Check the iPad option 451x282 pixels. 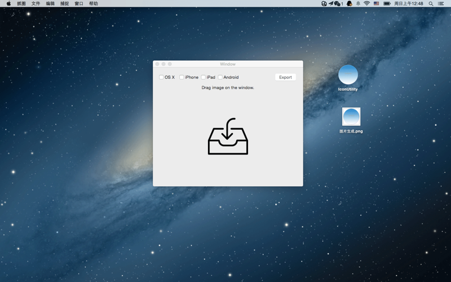point(204,77)
